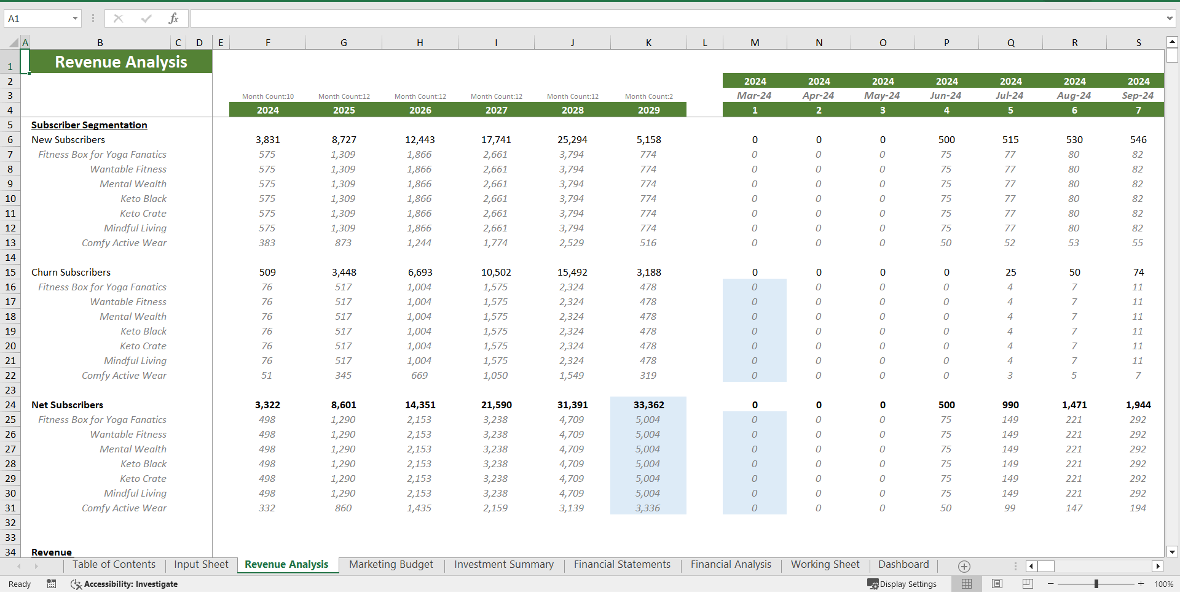Screen dimensions: 1180x593
Task: Click the Cancel entry X icon
Action: (118, 18)
